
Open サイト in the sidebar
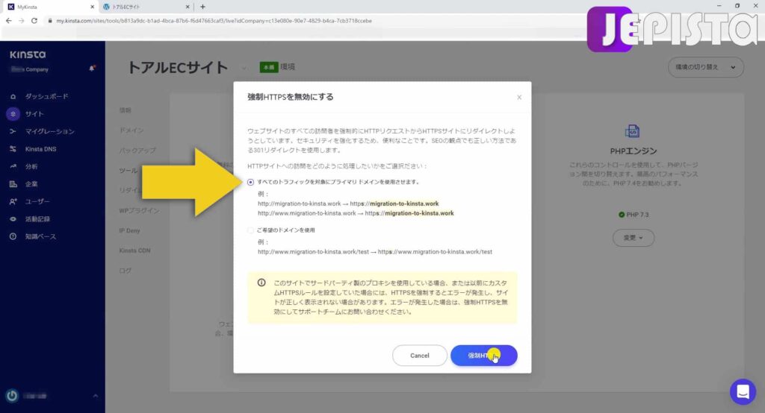point(34,114)
